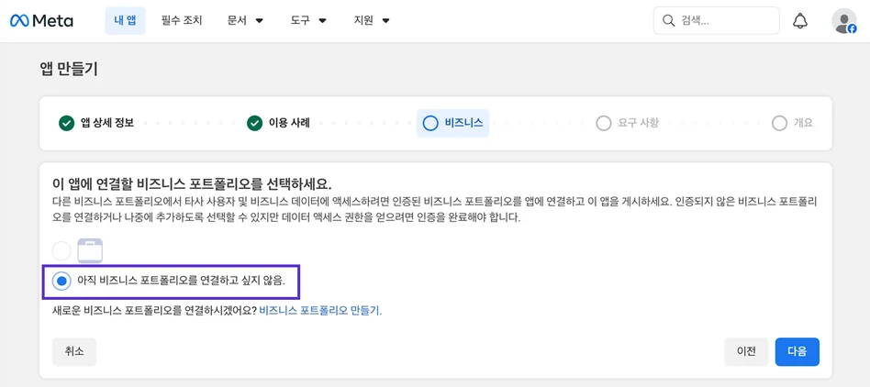Screen dimensions: 870x387
Task: Open the user profile avatar
Action: click(844, 21)
